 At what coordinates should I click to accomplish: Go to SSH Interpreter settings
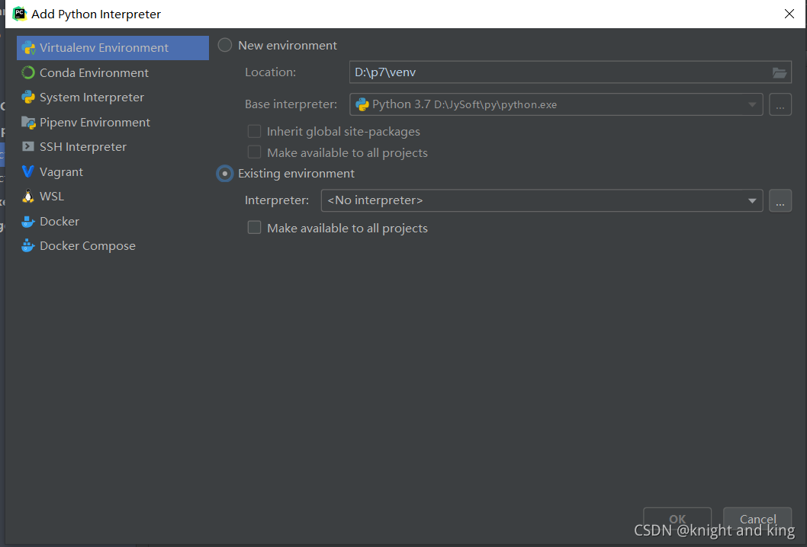pyautogui.click(x=113, y=146)
